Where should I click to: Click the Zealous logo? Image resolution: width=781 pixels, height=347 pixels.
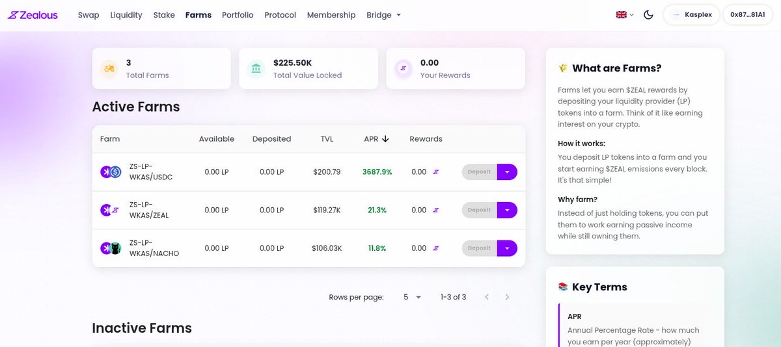click(x=33, y=14)
